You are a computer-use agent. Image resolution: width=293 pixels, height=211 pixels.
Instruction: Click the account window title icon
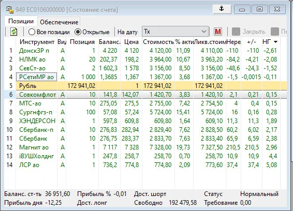click(x=9, y=10)
